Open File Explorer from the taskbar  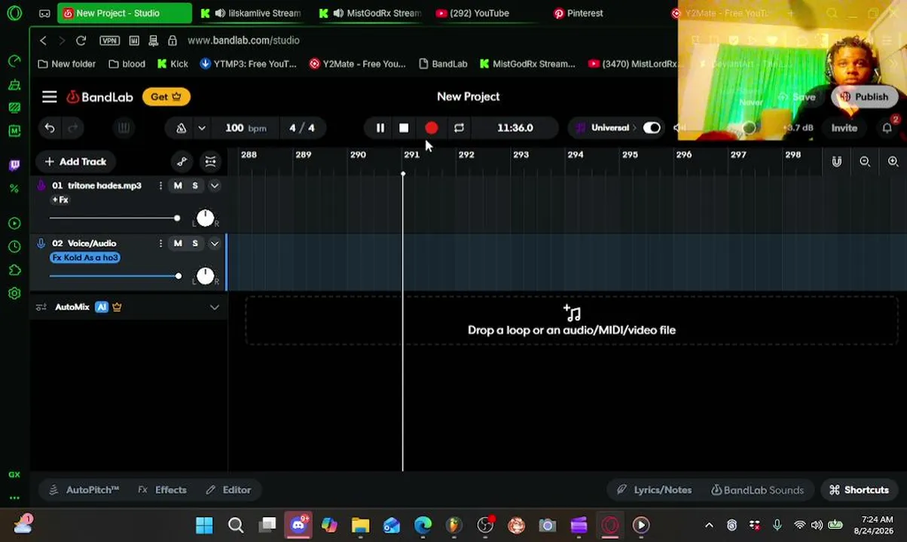click(x=360, y=525)
